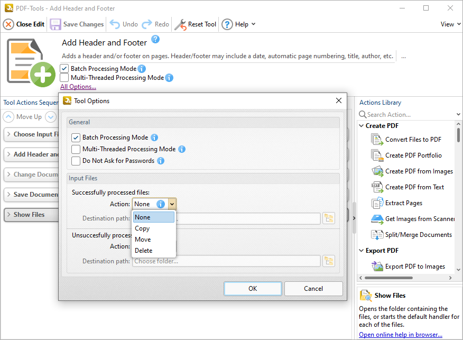
Task: Click the Get Images from Scanner icon
Action: coord(377,219)
